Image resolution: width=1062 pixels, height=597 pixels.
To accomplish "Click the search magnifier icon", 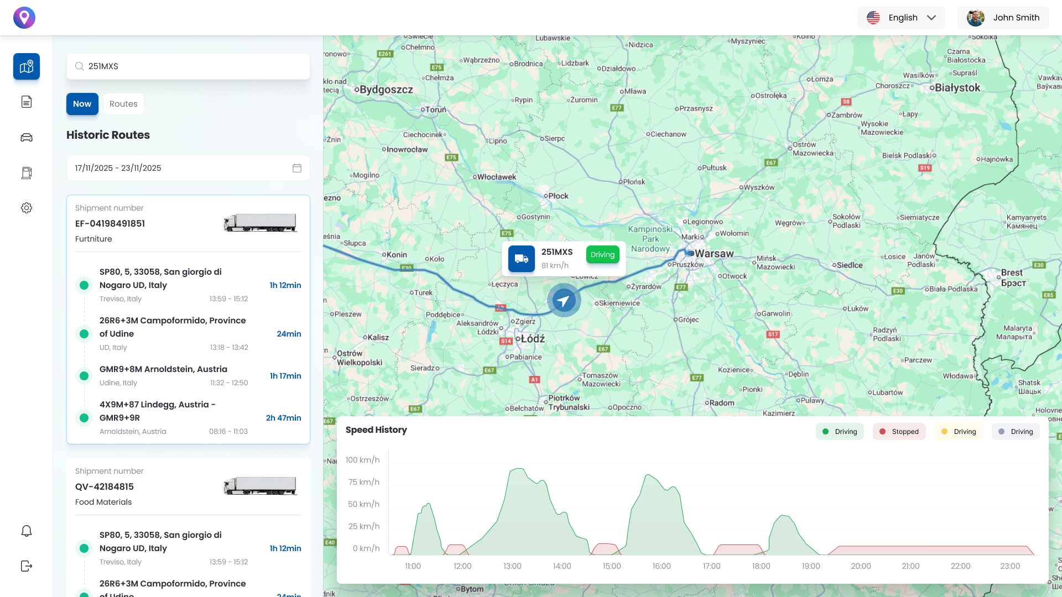I will point(80,66).
